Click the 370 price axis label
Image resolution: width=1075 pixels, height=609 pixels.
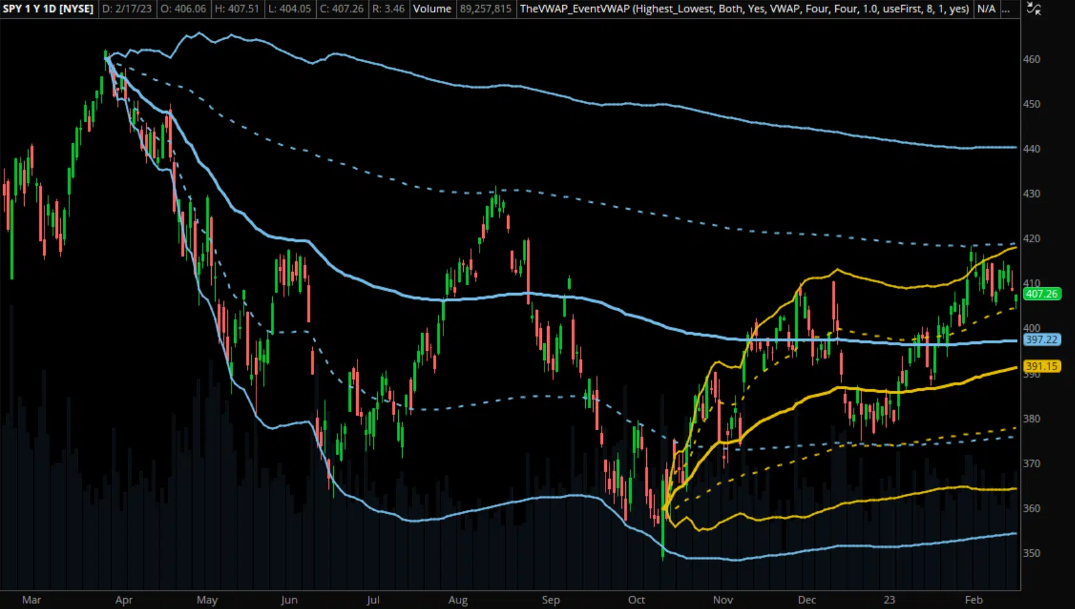[x=1032, y=464]
